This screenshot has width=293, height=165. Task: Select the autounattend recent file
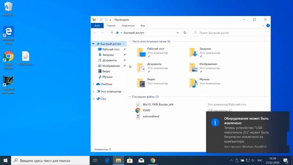pos(151,116)
